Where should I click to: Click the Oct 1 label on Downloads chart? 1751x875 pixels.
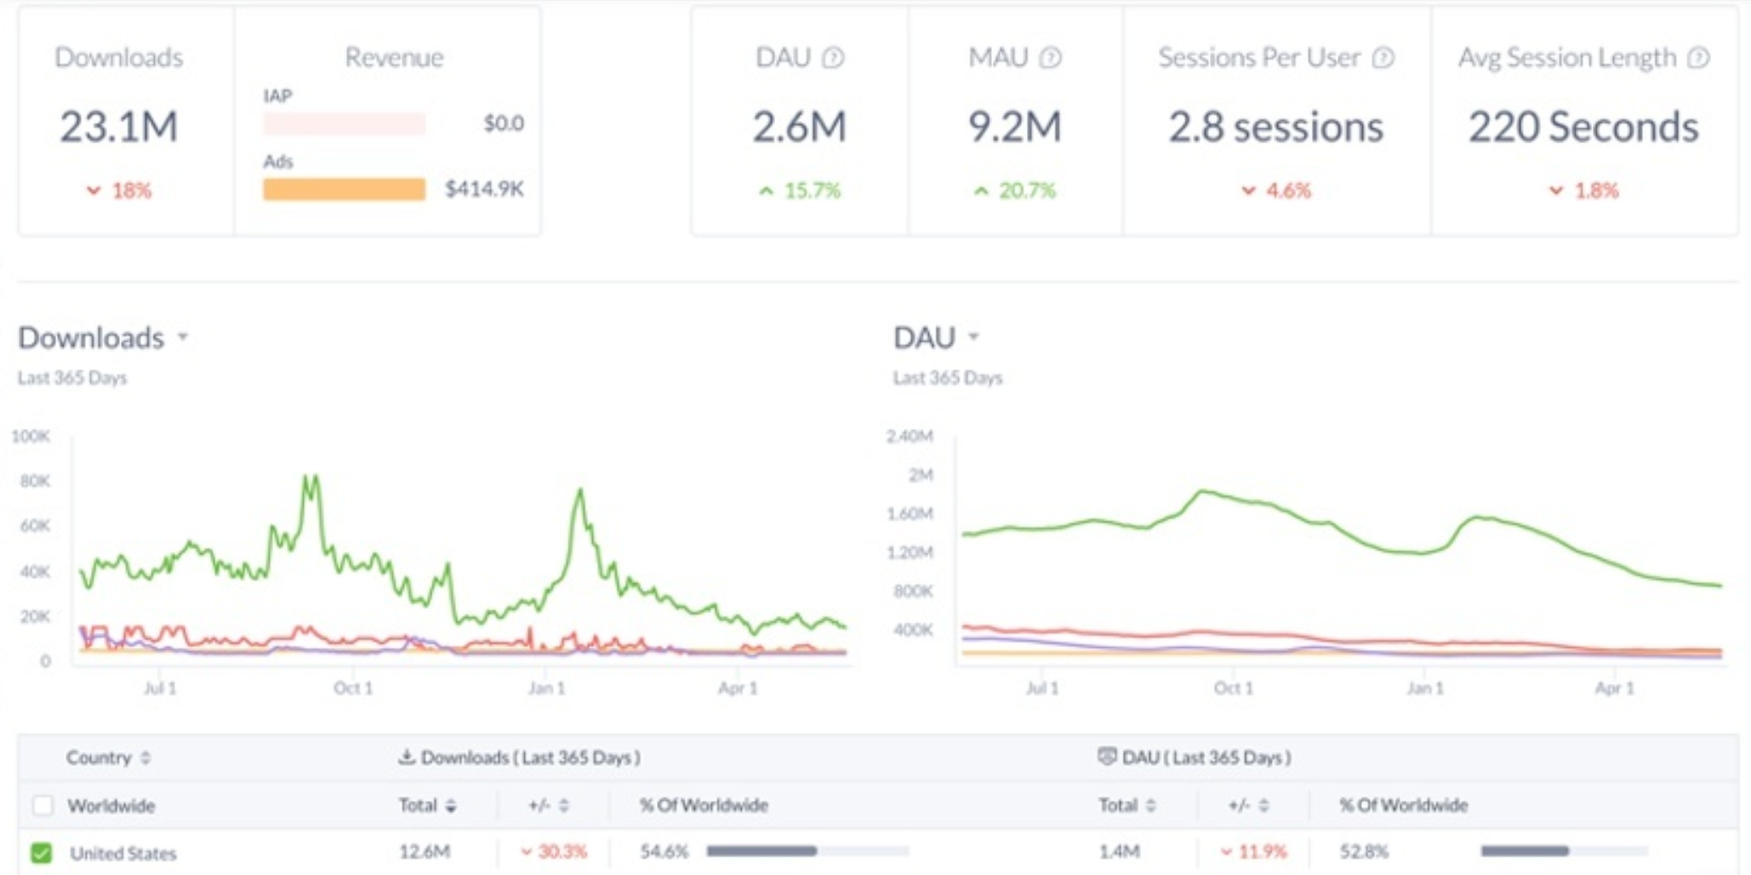click(x=353, y=688)
